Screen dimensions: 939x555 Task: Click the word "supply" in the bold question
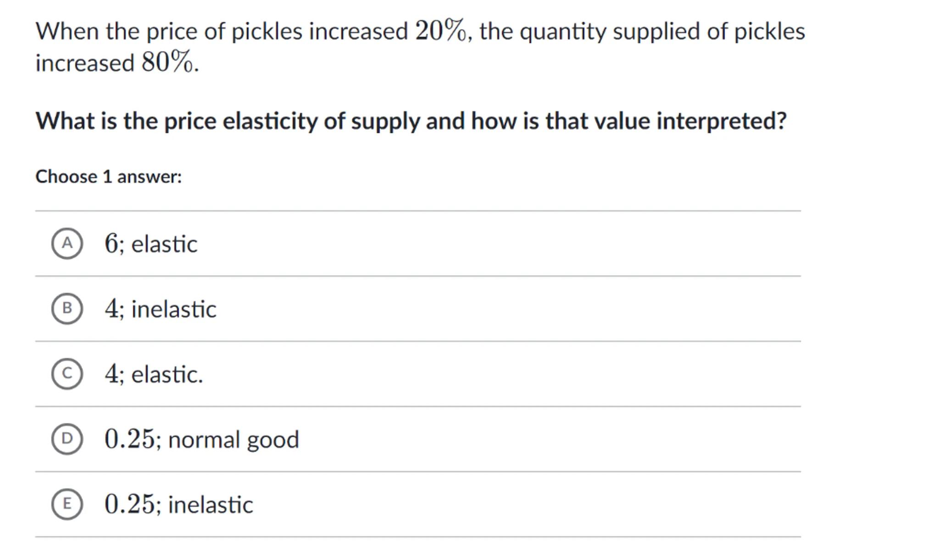[x=385, y=122]
